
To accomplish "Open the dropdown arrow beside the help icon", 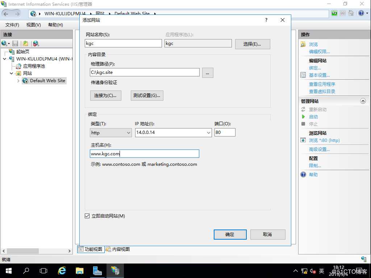I will (367, 13).
